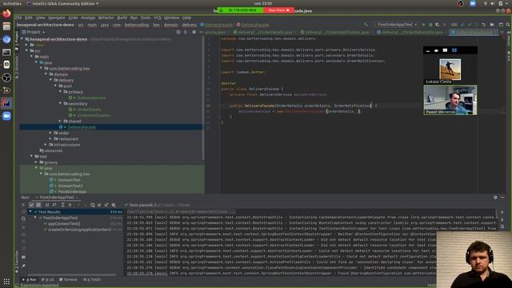
Task: Collapse the primary folder
Action: 60,92
